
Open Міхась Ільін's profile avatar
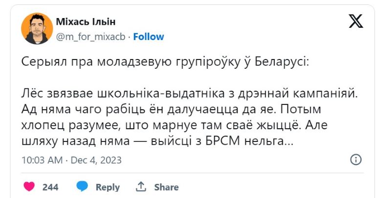pyautogui.click(x=37, y=29)
